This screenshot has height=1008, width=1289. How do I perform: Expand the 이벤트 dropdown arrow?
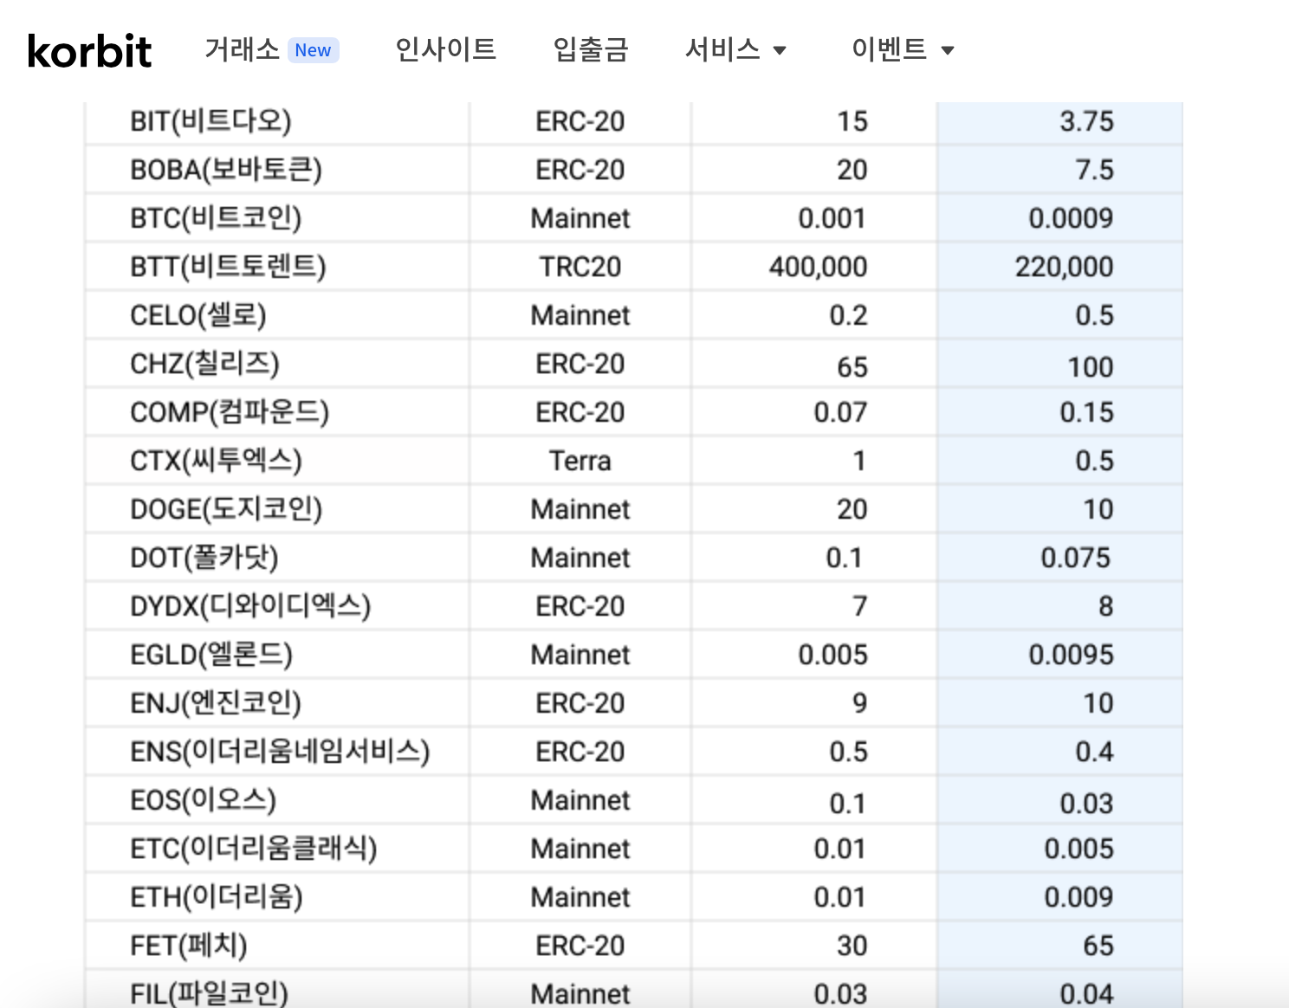point(948,50)
